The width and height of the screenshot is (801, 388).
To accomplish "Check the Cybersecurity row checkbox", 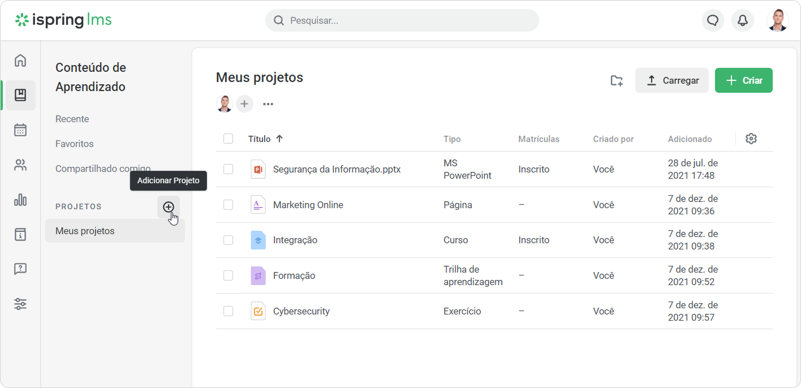I will pos(228,311).
